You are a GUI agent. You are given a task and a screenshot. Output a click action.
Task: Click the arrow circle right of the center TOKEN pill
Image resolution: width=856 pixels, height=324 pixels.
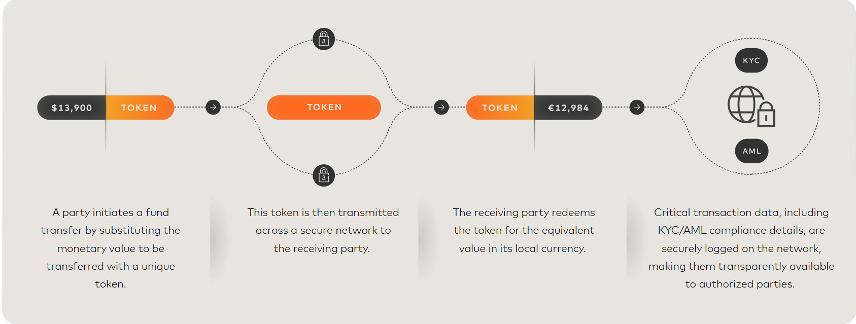(441, 107)
